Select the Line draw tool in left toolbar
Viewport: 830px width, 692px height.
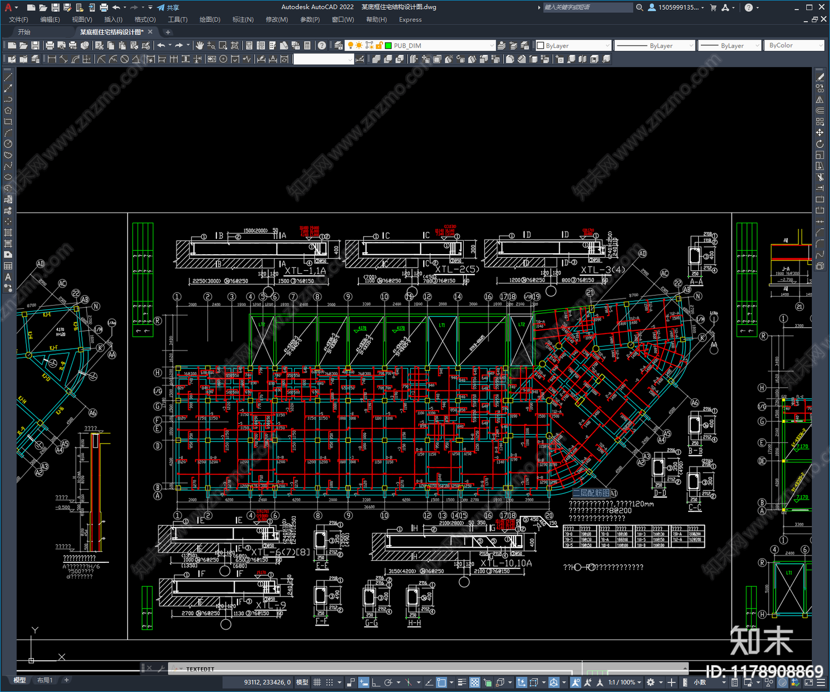click(8, 77)
